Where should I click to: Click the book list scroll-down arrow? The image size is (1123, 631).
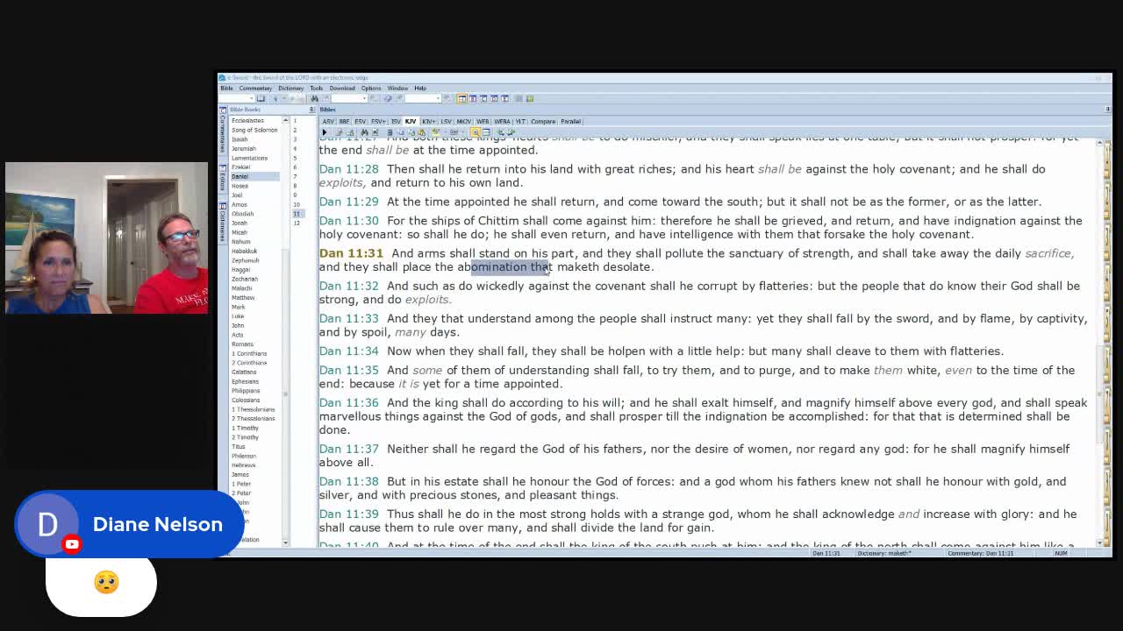[x=285, y=542]
